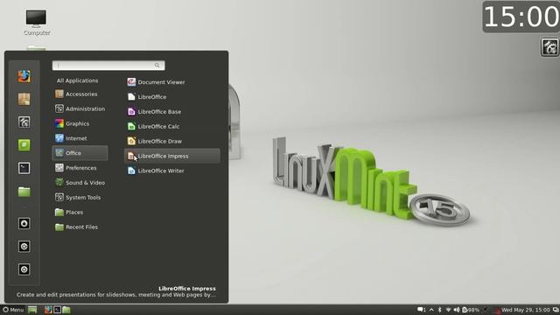Launch LibreOffice start center
Image resolution: width=560 pixels, height=315 pixels.
pyautogui.click(x=172, y=97)
